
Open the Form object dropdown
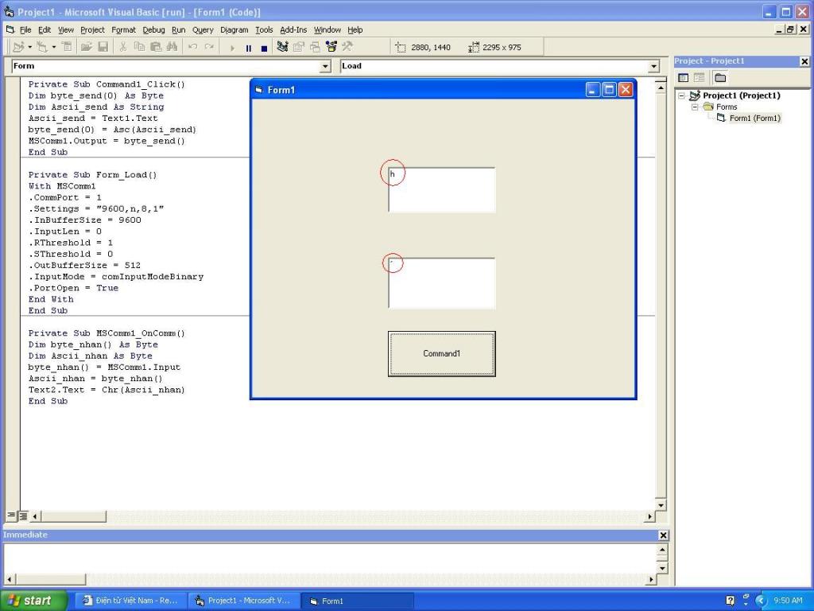[324, 67]
